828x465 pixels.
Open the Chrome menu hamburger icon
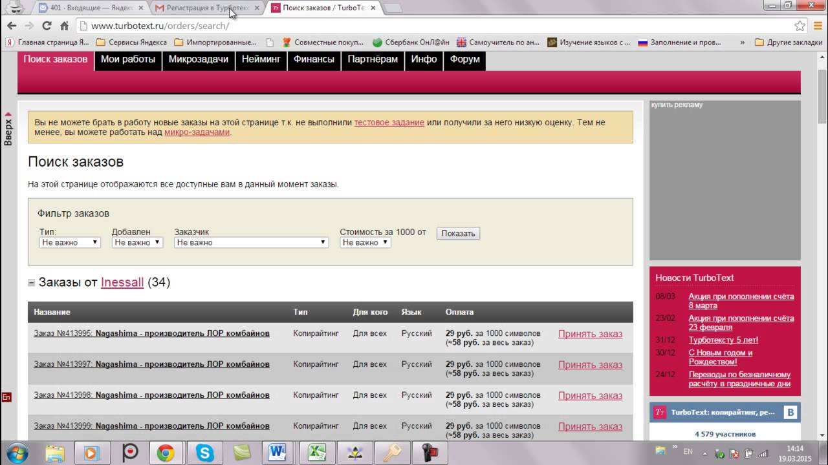tap(818, 26)
